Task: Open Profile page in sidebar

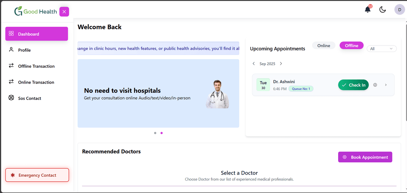Action: [x=37, y=50]
